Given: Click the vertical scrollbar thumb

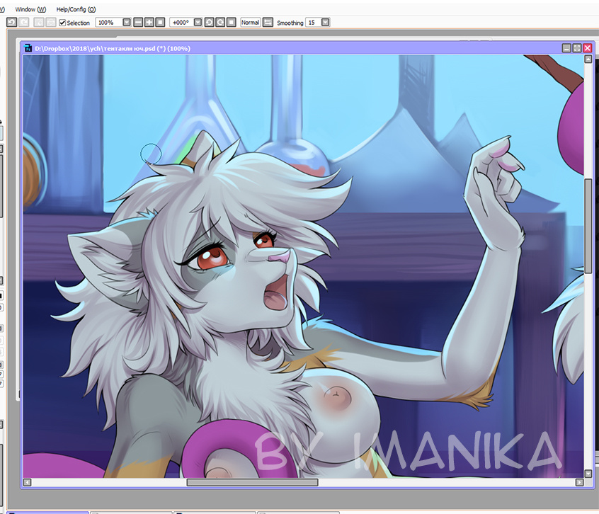Looking at the screenshot, I should tap(588, 226).
